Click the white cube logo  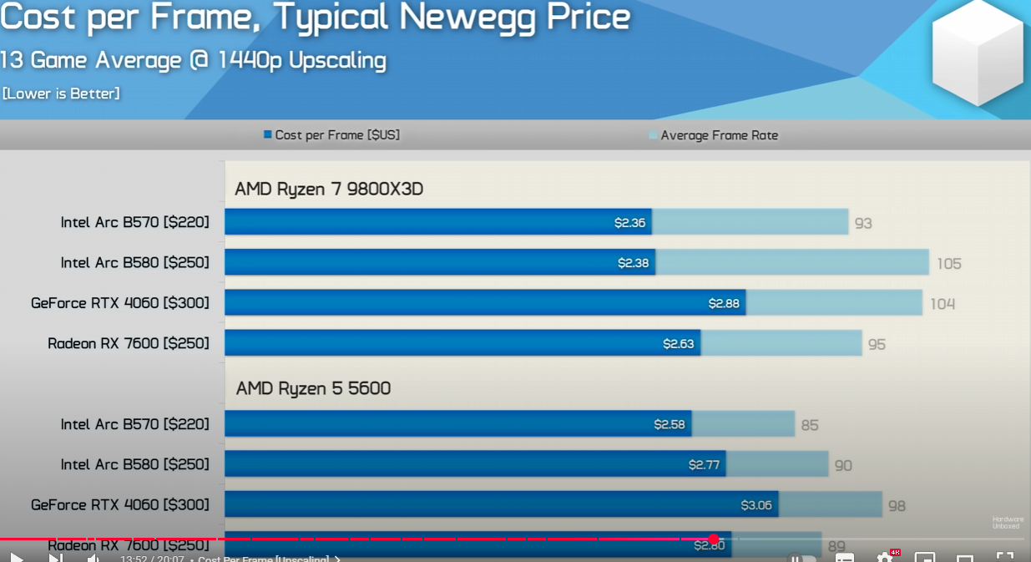[x=978, y=53]
